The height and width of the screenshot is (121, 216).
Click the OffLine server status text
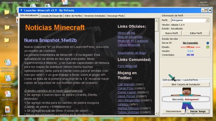point(190,47)
